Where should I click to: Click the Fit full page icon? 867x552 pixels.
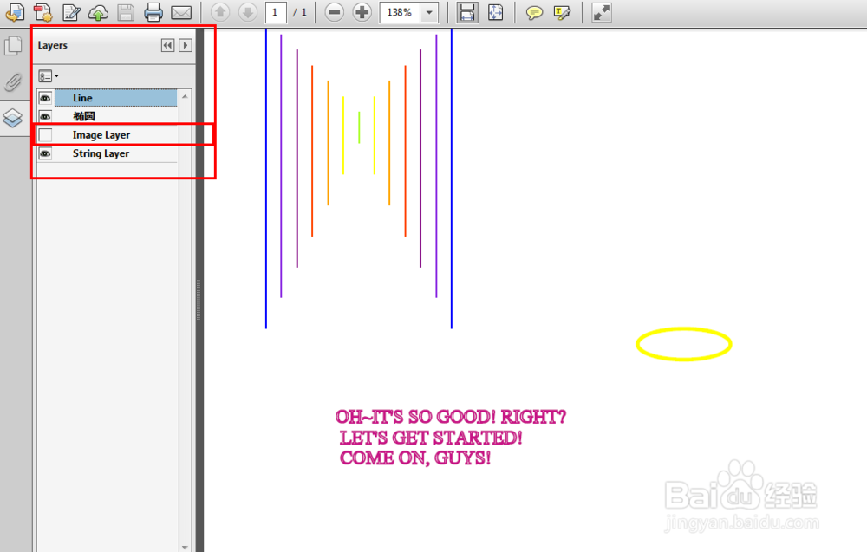click(495, 12)
